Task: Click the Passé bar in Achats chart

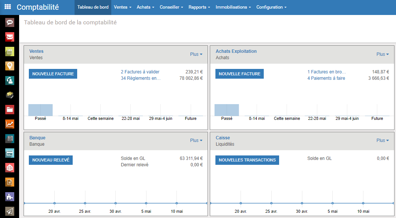Action: (x=227, y=110)
